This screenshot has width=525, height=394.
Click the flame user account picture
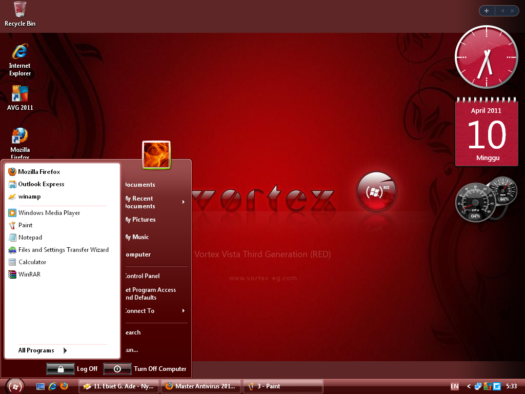[156, 155]
